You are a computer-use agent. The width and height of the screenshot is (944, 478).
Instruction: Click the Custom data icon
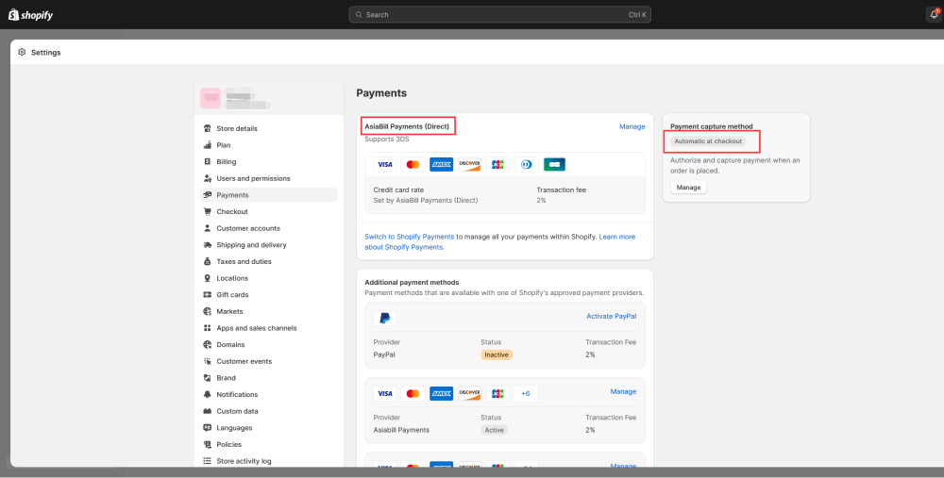tap(208, 411)
